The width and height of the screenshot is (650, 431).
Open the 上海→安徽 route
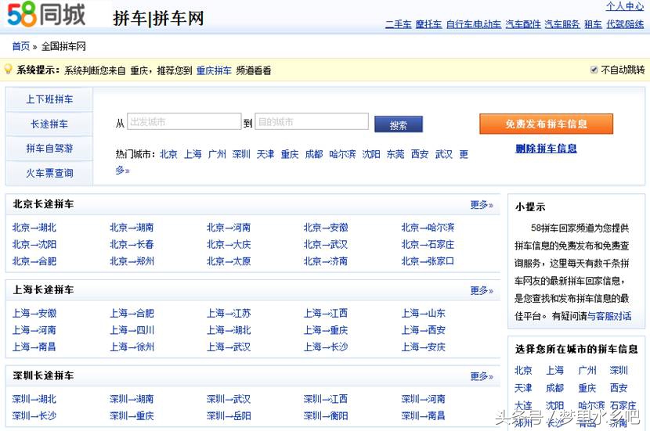click(x=34, y=314)
